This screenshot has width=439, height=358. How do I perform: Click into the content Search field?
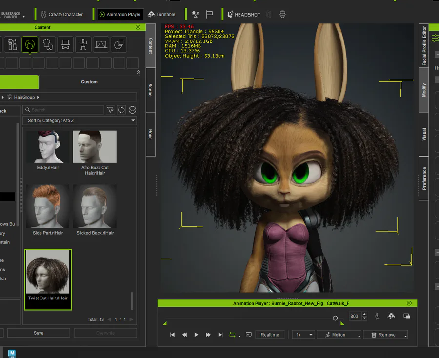point(63,110)
